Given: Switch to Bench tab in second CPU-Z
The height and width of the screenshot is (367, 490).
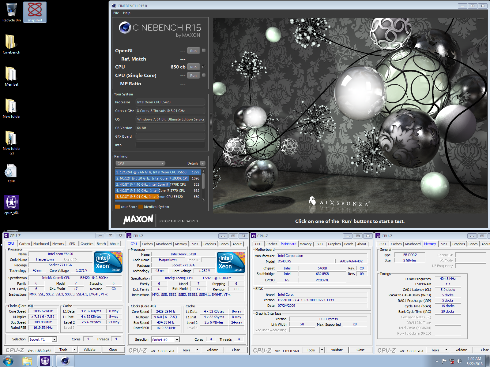Looking at the screenshot, I should coord(224,244).
